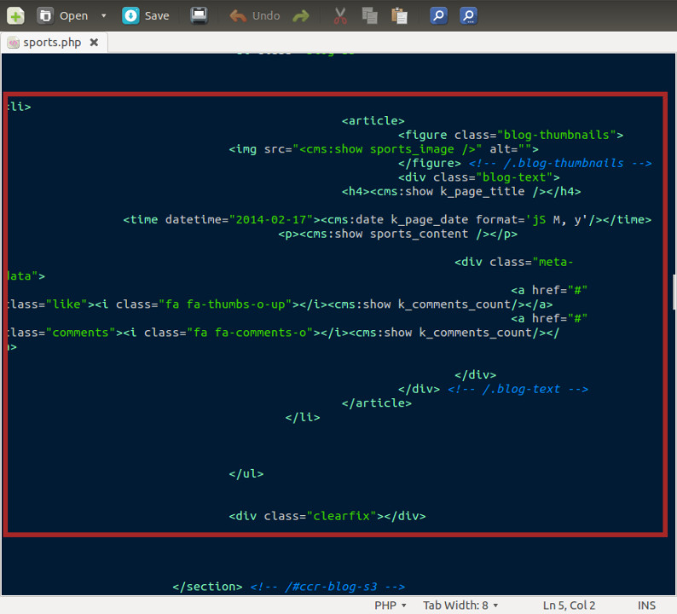
Task: Click the </li> closing tag
Action: [303, 418]
